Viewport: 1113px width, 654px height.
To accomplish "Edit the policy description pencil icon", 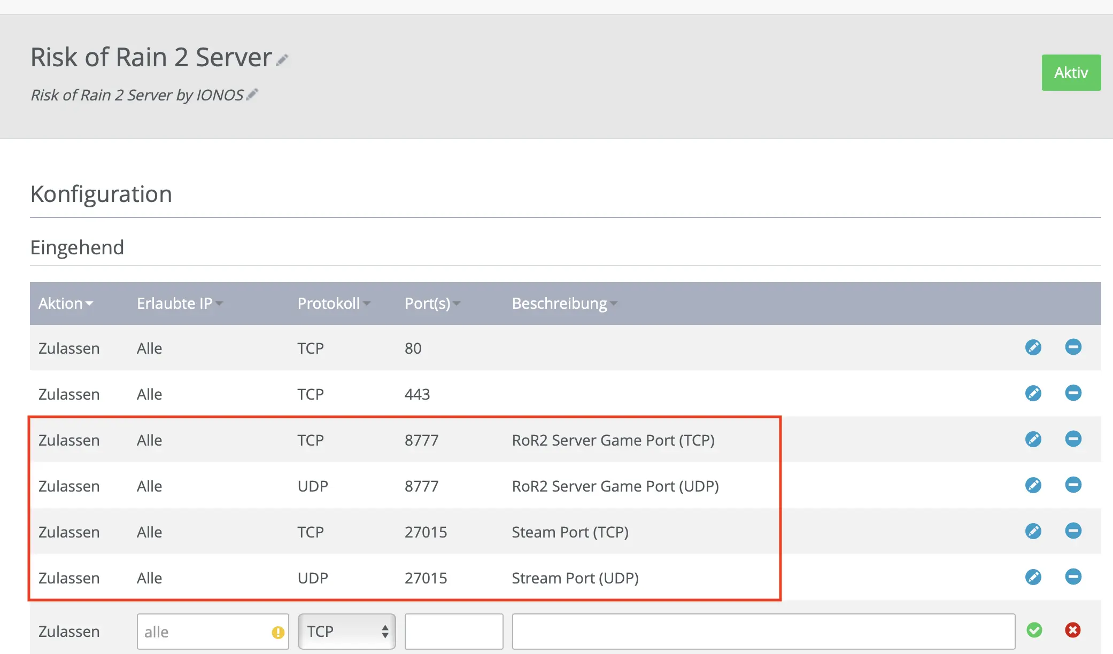I will (252, 95).
